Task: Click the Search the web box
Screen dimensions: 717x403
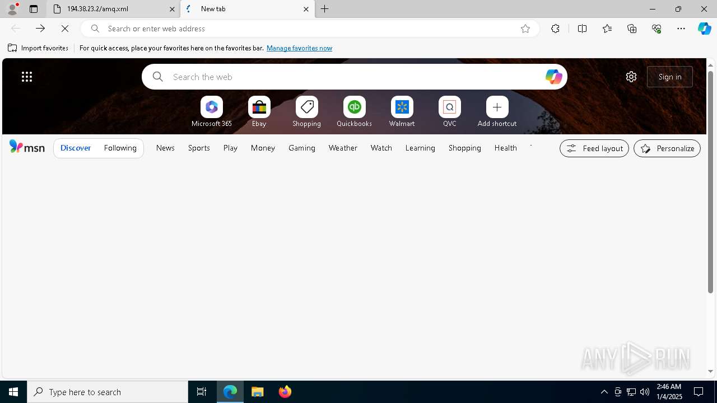Action: click(354, 77)
